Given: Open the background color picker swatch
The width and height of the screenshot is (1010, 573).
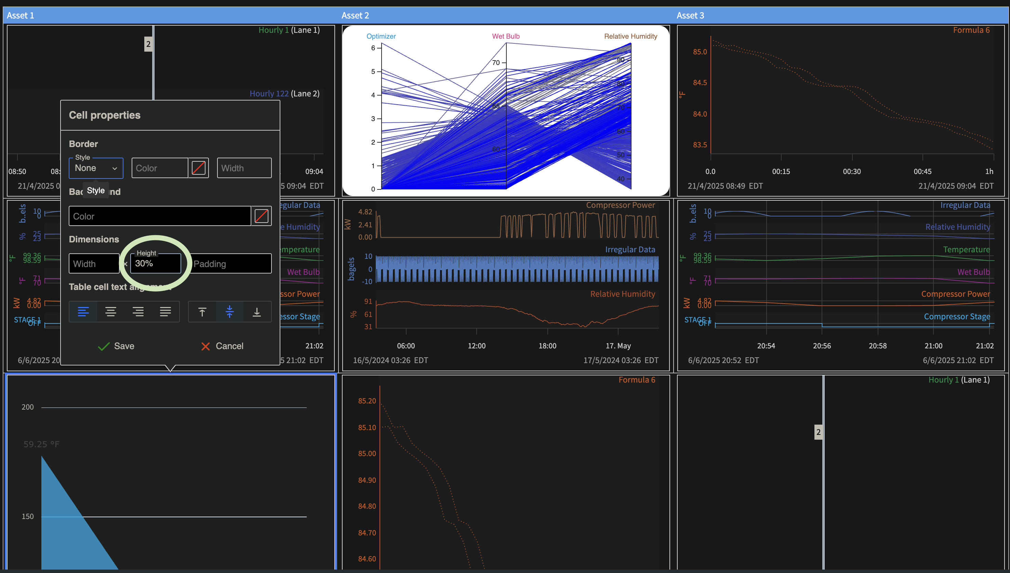Looking at the screenshot, I should [261, 216].
